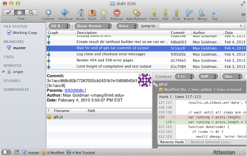Click the Reverse Hunk button
247x156 pixels.
(172, 142)
